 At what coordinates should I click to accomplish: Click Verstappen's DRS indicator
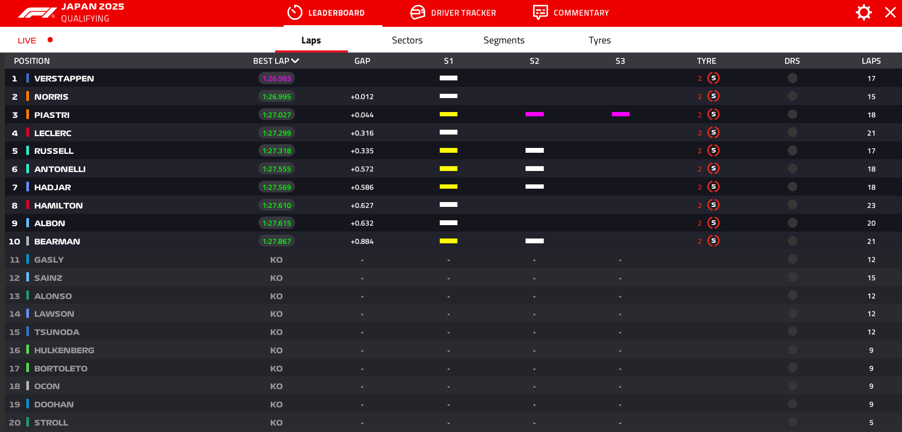coord(793,78)
